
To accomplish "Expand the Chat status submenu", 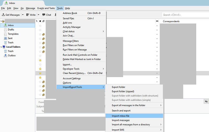I will (x=103, y=31).
